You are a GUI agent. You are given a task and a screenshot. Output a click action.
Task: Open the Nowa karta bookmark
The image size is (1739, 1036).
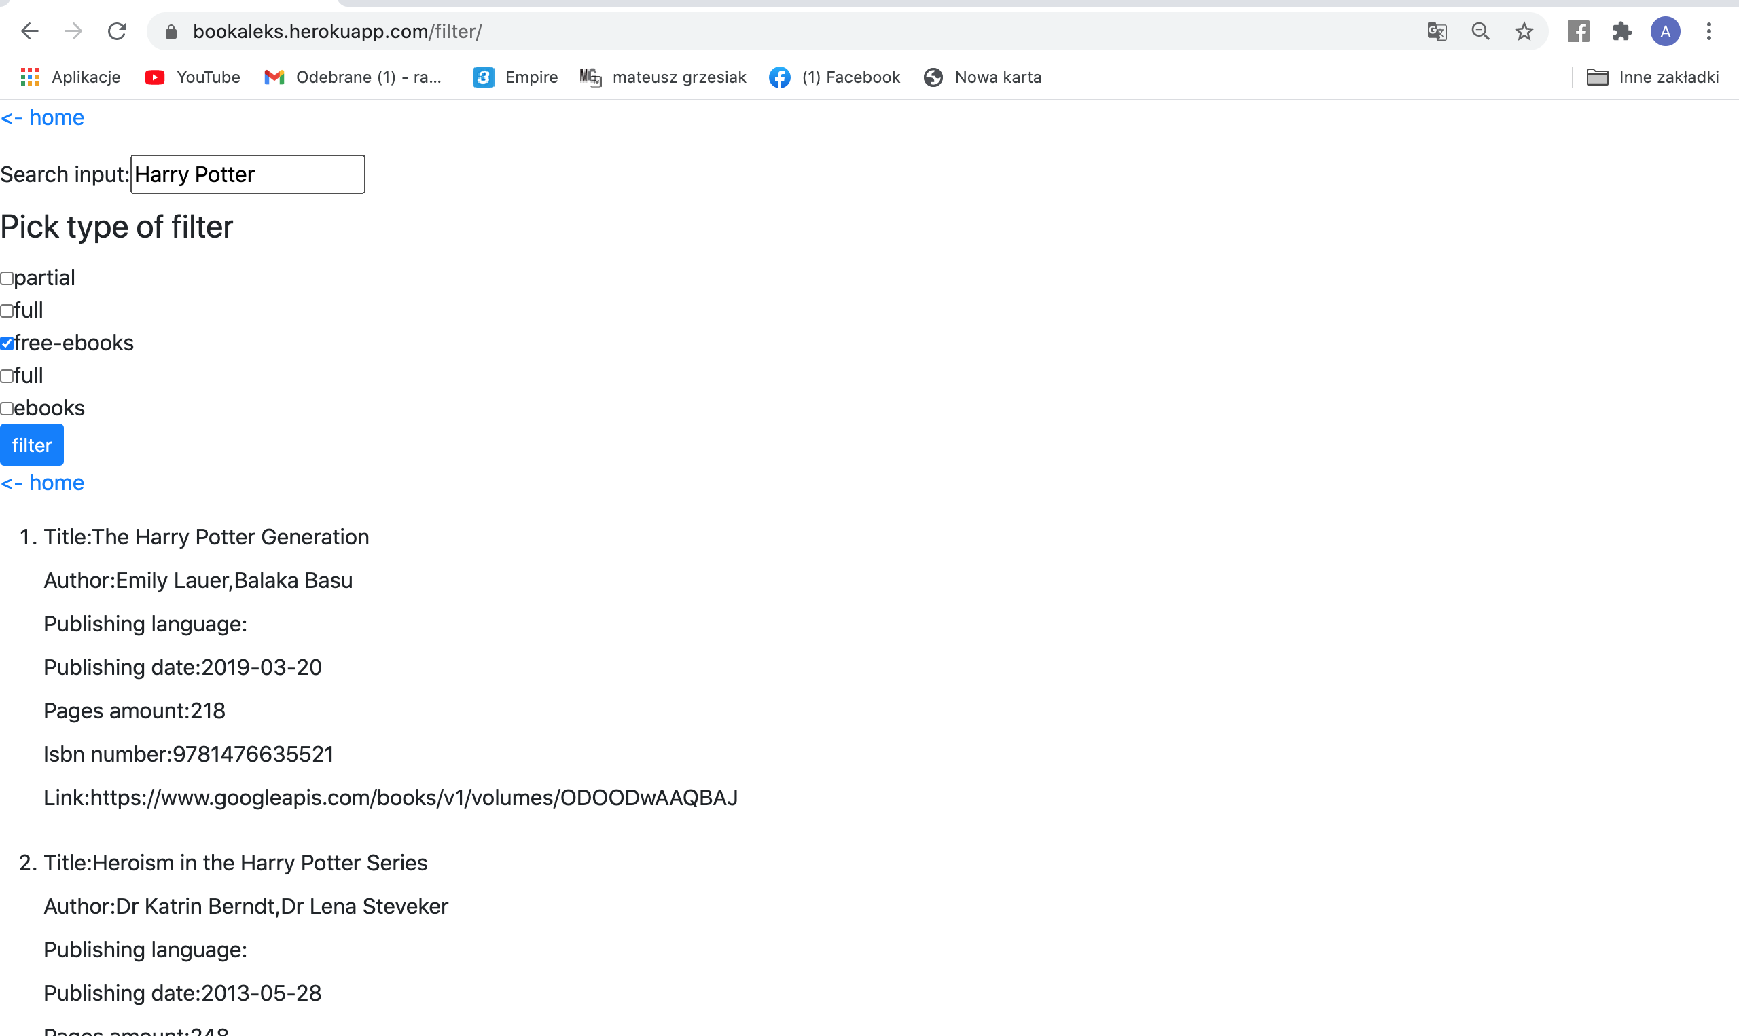982,77
